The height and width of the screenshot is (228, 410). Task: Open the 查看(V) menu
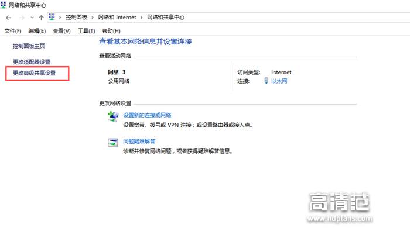[61, 31]
